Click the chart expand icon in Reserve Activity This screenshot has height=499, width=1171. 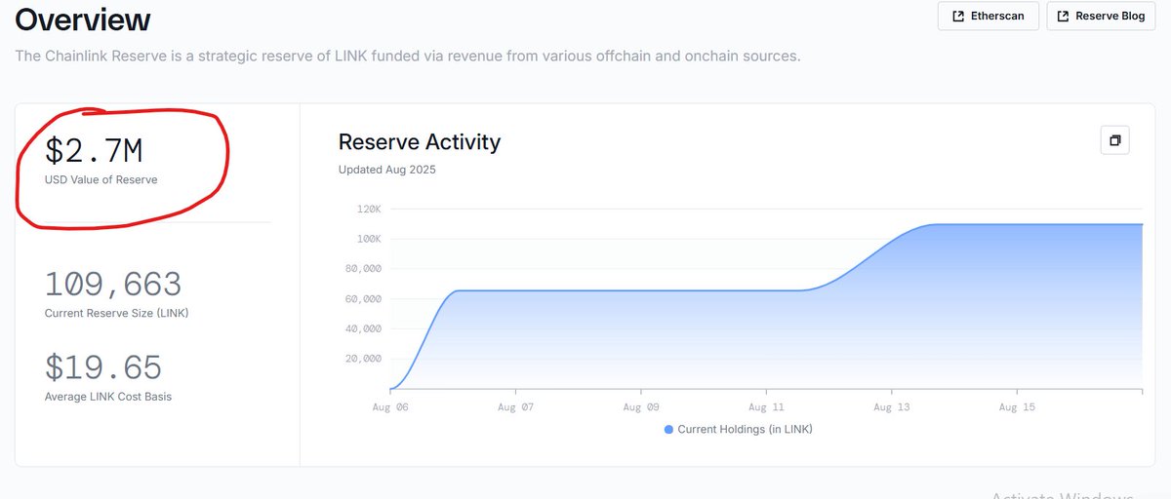[1114, 140]
